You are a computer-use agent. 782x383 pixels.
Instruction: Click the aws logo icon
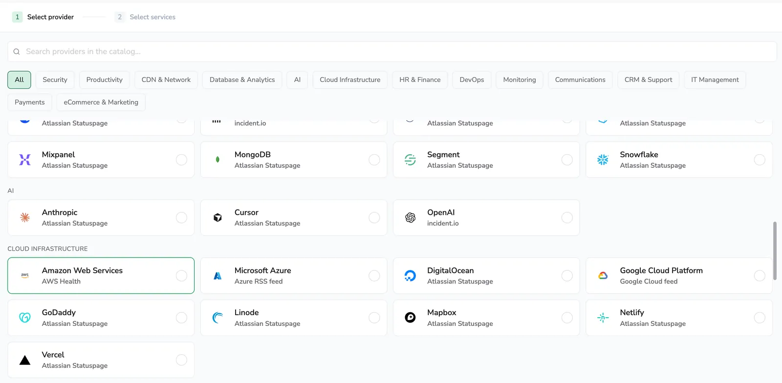tap(25, 276)
